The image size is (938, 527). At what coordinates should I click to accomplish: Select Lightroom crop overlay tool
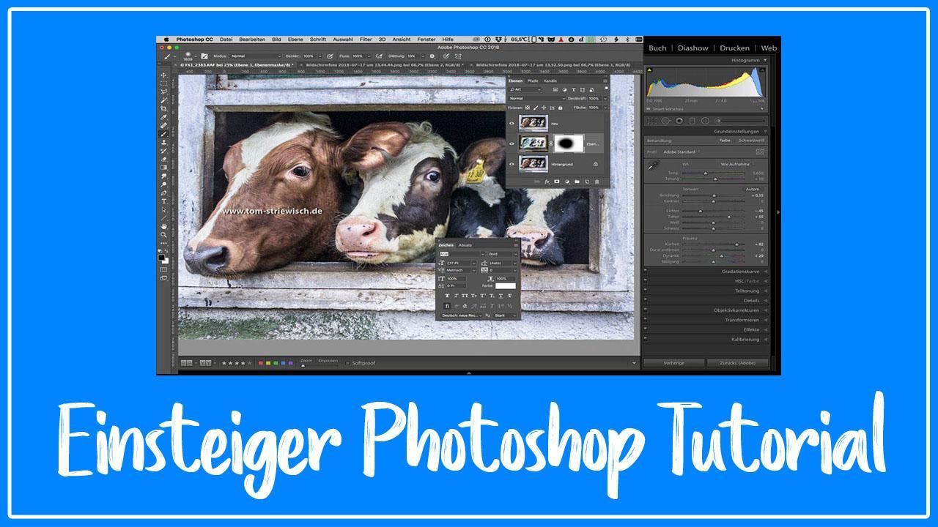click(651, 121)
